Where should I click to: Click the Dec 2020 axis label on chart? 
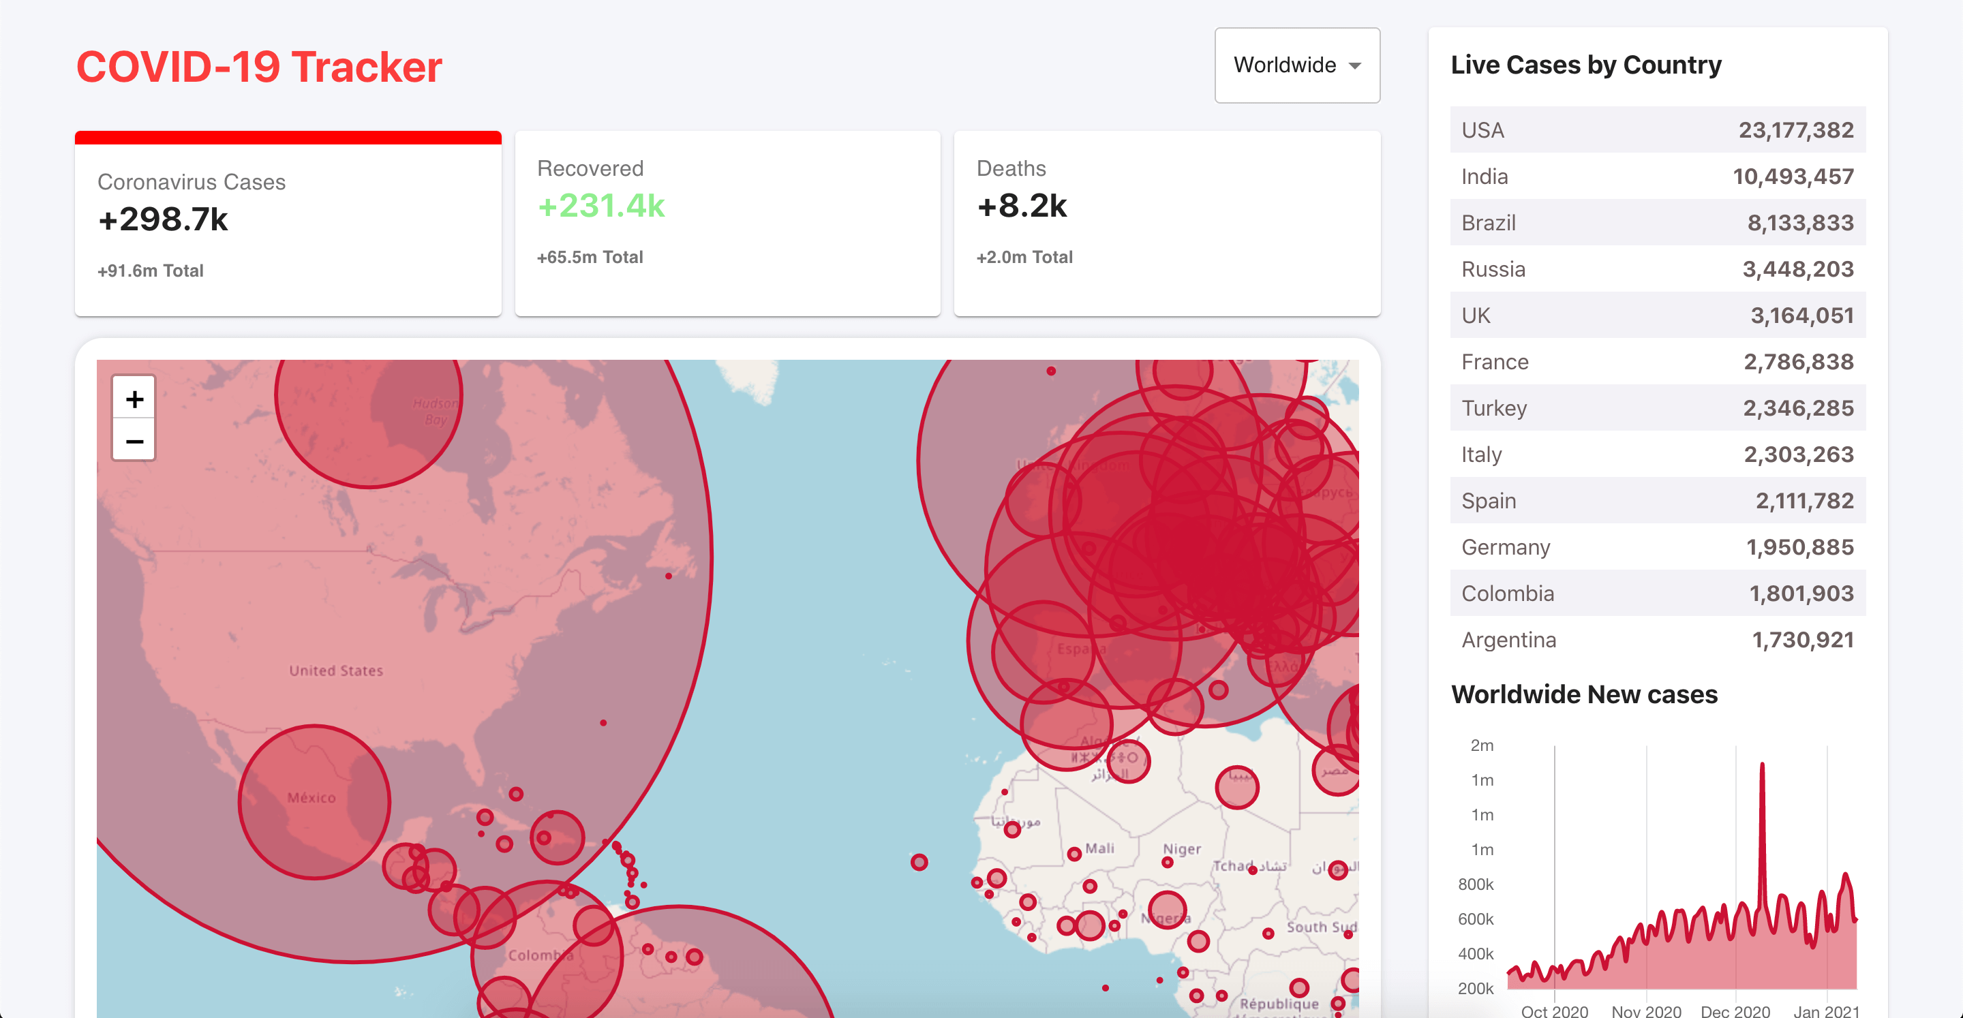click(1735, 1011)
